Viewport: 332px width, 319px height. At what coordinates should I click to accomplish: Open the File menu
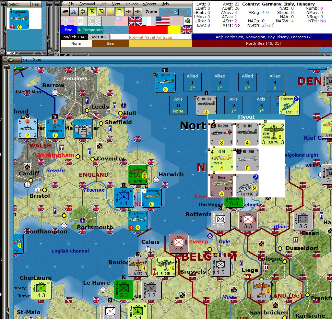[71, 4]
